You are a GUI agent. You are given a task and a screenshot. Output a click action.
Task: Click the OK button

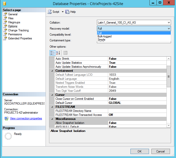point(140,151)
